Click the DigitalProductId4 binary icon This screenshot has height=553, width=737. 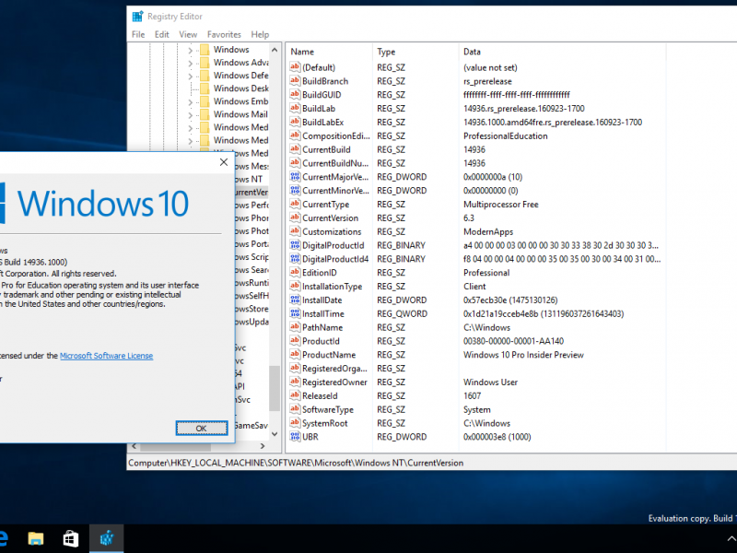(295, 259)
